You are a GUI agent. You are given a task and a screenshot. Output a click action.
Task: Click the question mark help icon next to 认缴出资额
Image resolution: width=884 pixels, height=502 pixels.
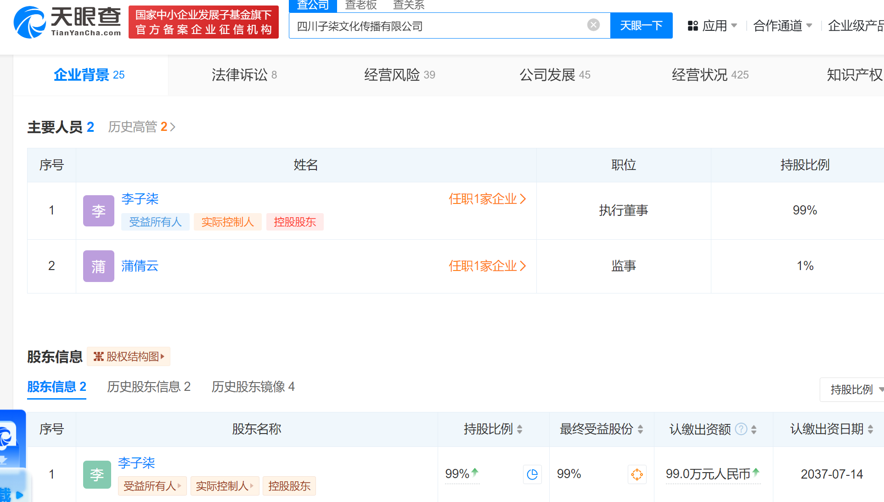coord(740,429)
